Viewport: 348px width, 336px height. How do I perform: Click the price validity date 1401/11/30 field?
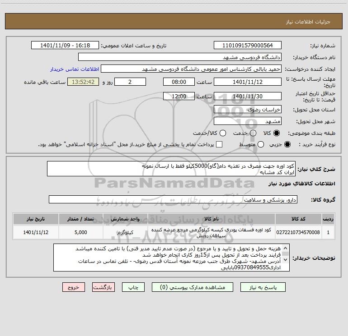(248, 96)
